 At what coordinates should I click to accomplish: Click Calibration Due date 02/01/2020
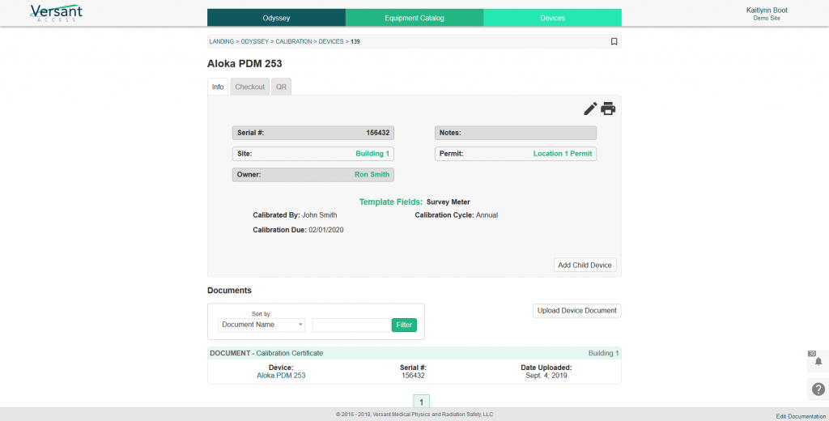[x=326, y=230]
